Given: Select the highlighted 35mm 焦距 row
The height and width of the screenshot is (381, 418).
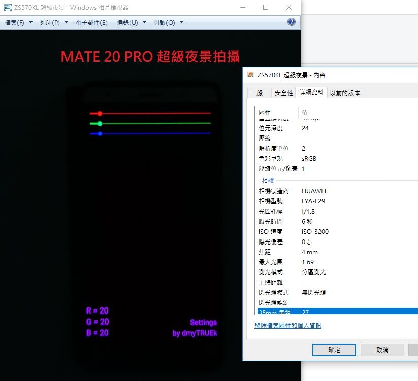Looking at the screenshot, I should coord(337,311).
